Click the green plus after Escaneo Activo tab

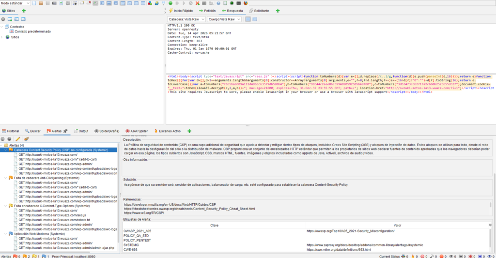tap(189, 131)
